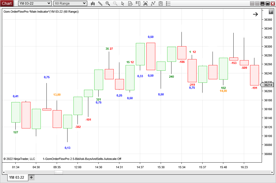Image resolution: width=276 pixels, height=183 pixels.
Task: Open the YM 03-22 instrument dropdown
Action: pyautogui.click(x=35, y=3)
